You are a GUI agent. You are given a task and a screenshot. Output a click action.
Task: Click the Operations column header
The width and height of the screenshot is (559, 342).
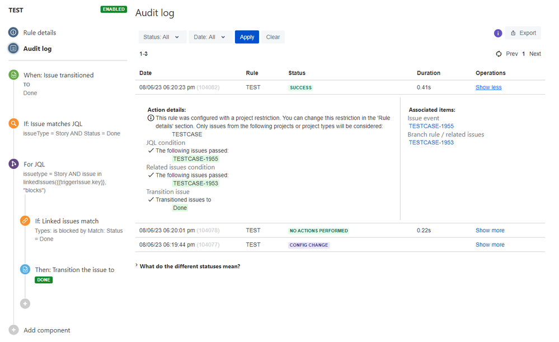point(491,73)
